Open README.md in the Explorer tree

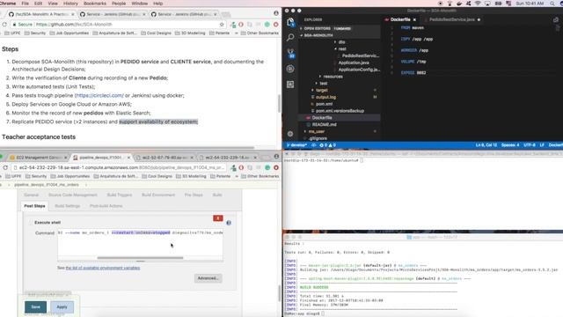(324, 125)
